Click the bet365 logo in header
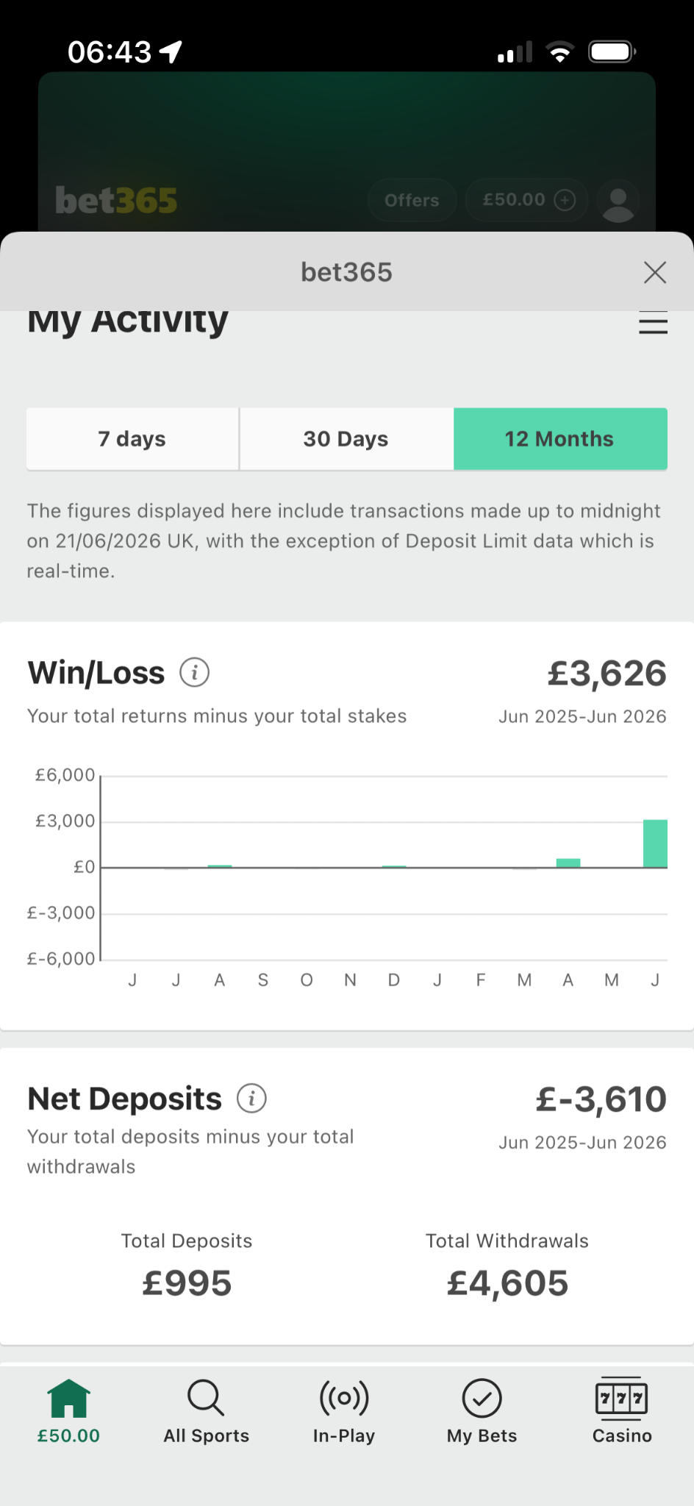 coord(116,200)
